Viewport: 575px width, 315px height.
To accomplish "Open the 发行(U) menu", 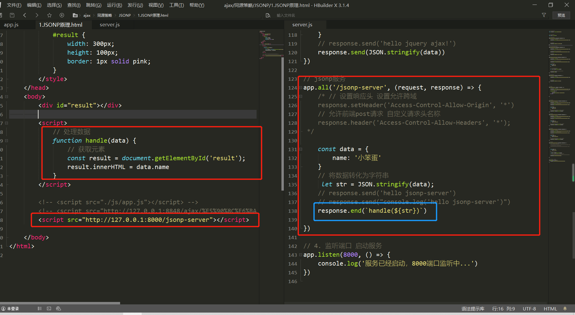I will pyautogui.click(x=135, y=5).
